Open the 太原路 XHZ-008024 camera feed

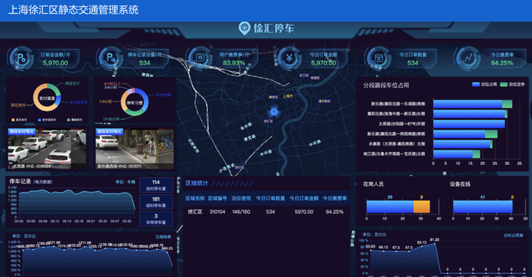click(47, 148)
